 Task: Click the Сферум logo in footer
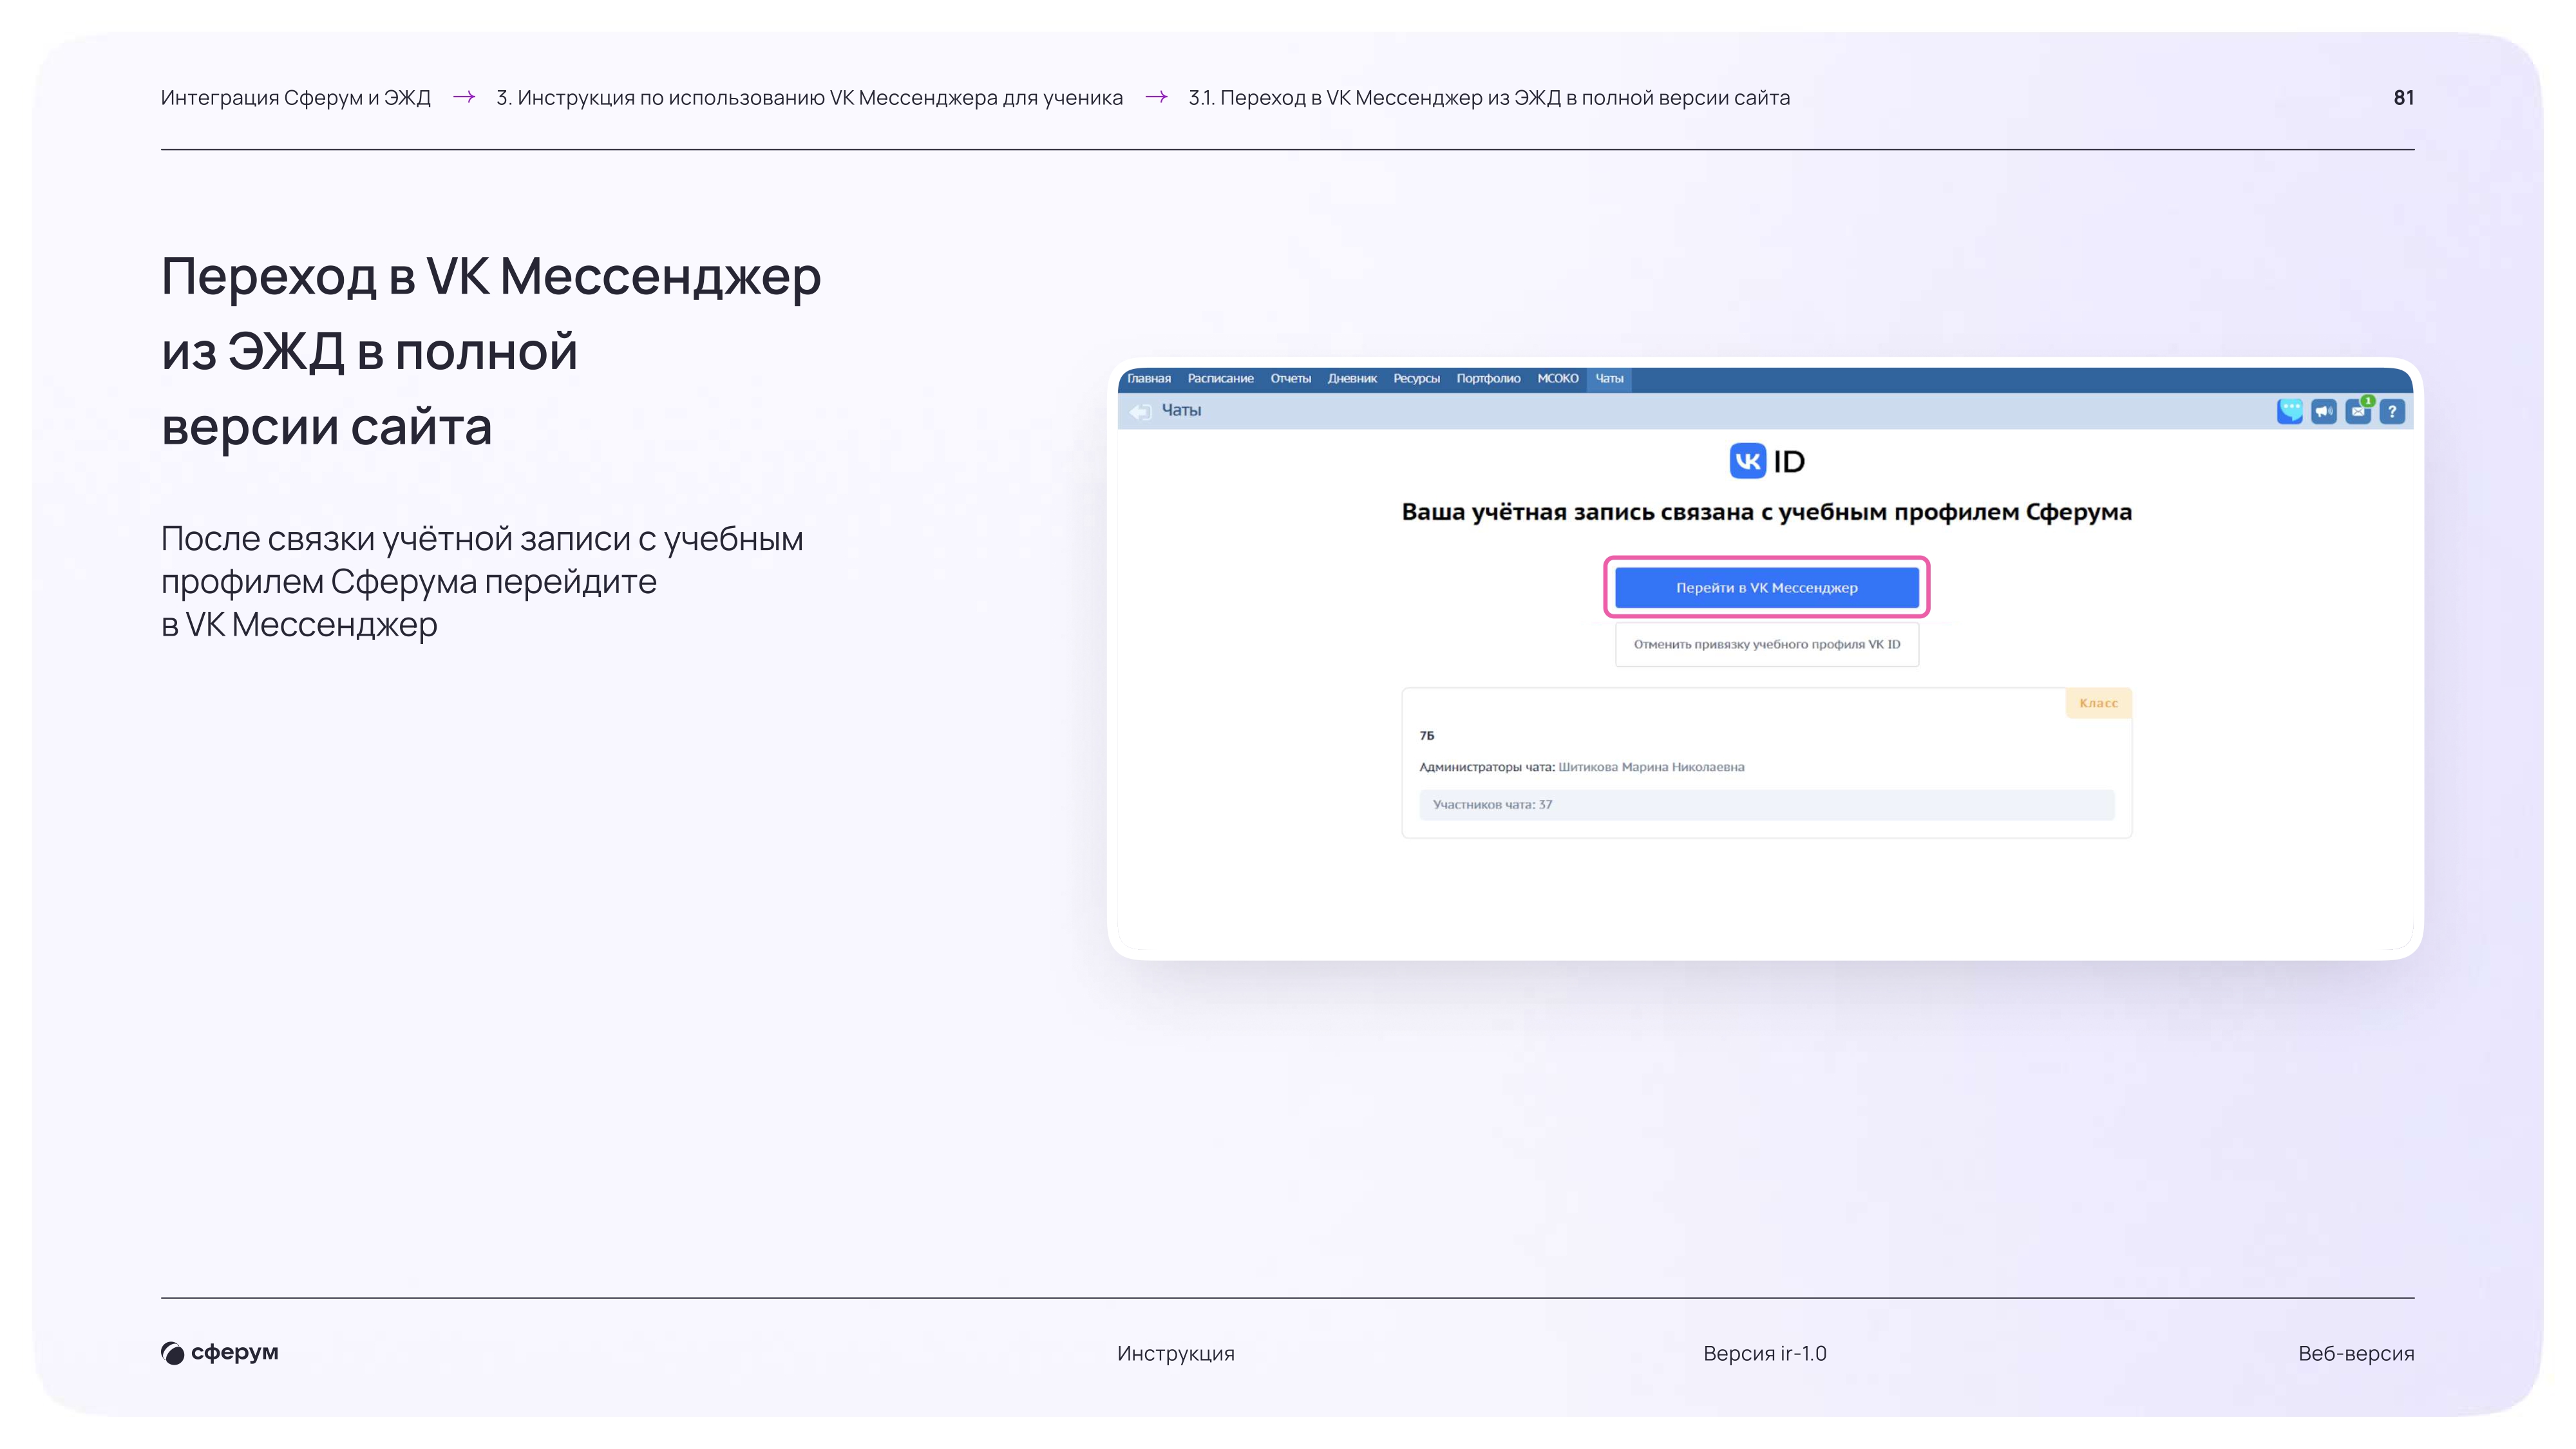(x=220, y=1352)
